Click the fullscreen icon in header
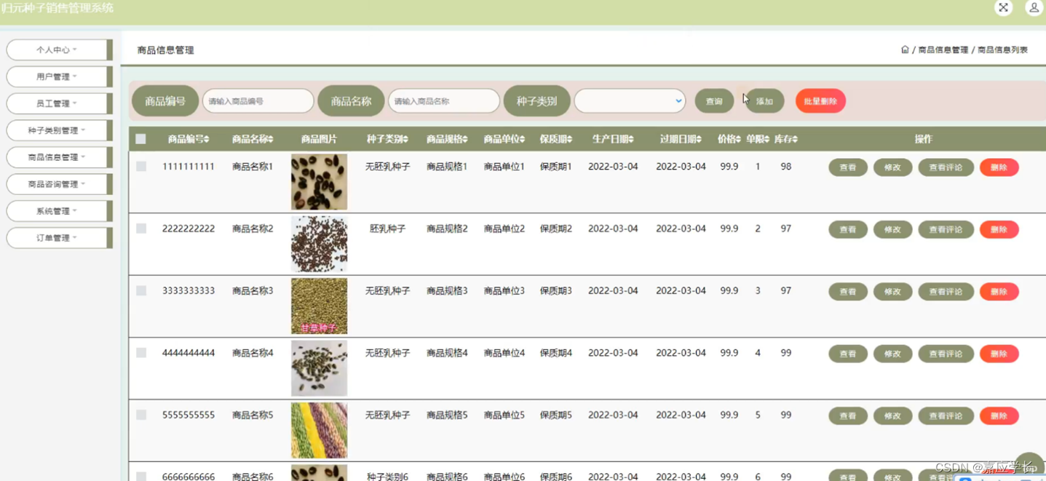 point(1003,7)
